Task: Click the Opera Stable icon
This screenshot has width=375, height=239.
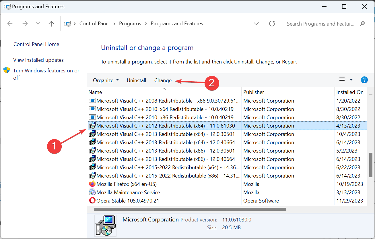Action: 92,201
